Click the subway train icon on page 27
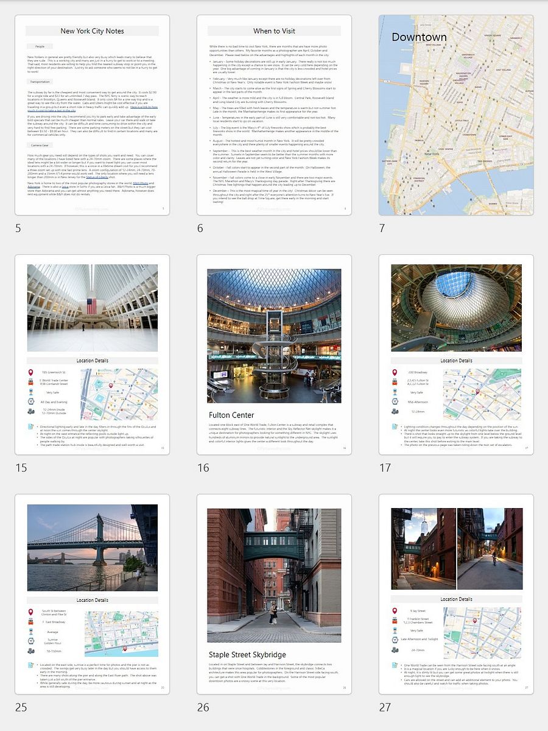The width and height of the screenshot is (548, 731). click(395, 621)
